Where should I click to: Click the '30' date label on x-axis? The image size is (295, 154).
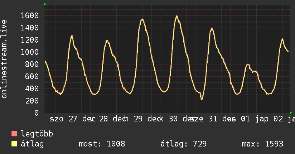pos(173,119)
